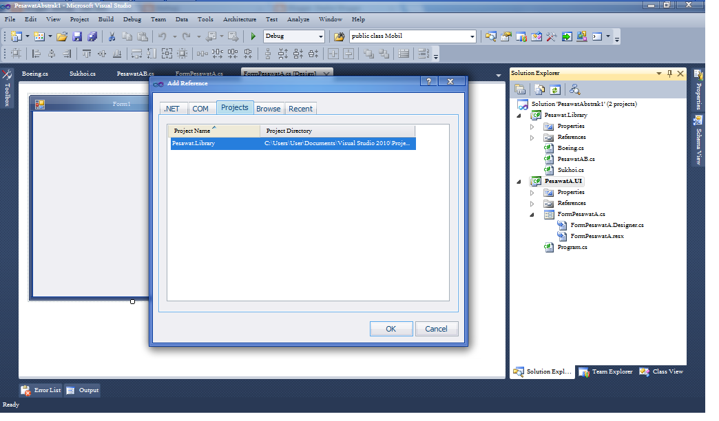Click the Refresh icon in Solution Explorer

click(555, 89)
